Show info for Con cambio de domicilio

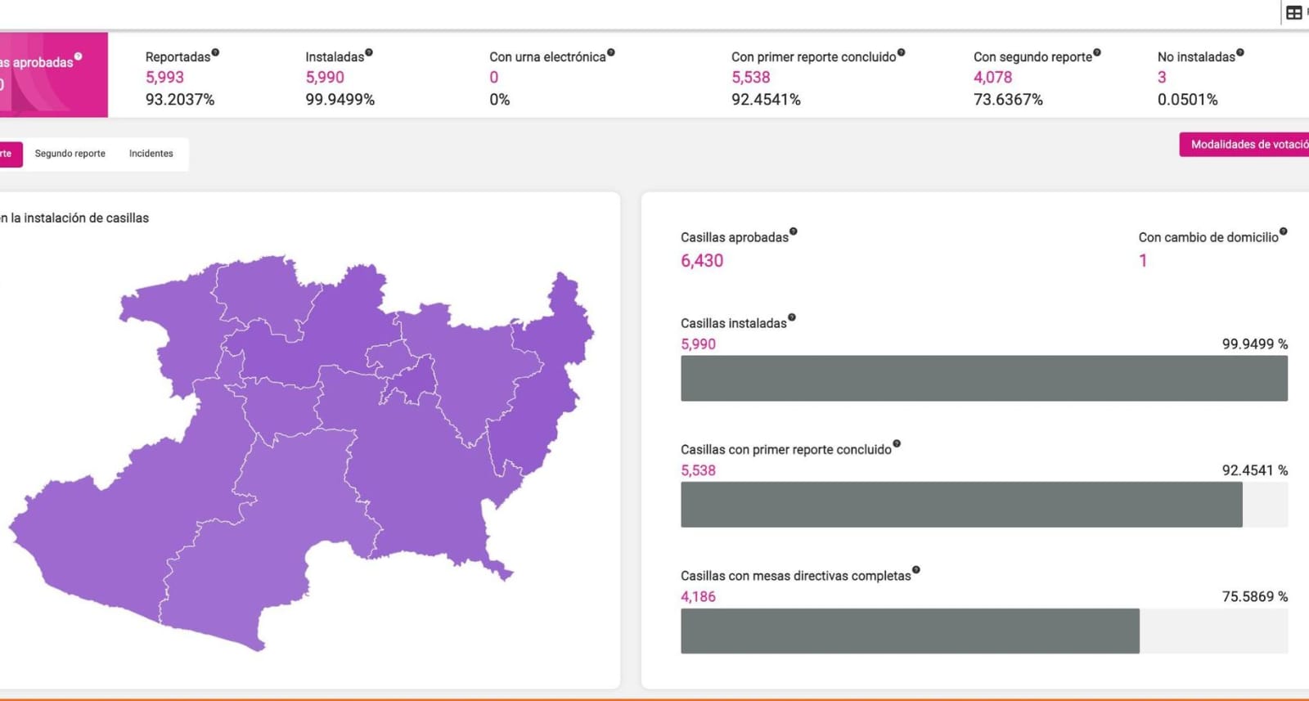click(x=1283, y=231)
